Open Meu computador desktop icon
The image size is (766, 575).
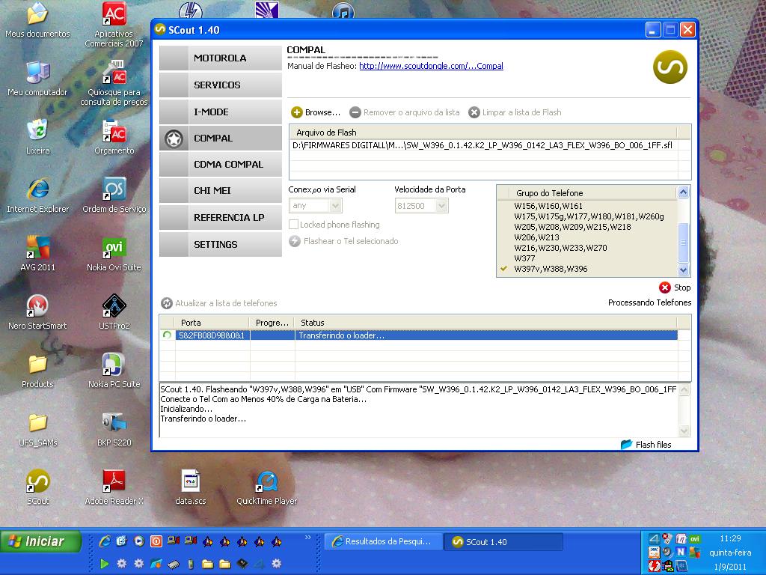click(x=37, y=78)
